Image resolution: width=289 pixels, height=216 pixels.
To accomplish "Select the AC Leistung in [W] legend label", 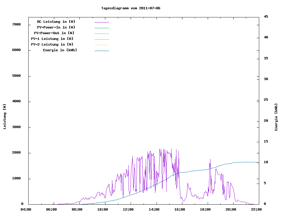I will (56, 22).
